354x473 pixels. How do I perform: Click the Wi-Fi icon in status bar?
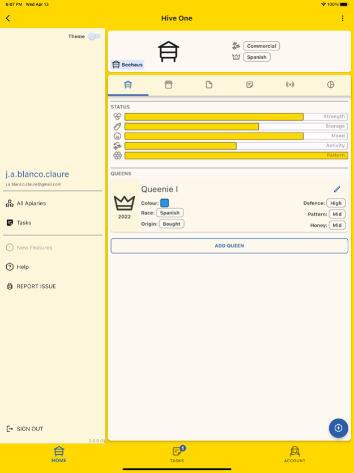point(323,4)
